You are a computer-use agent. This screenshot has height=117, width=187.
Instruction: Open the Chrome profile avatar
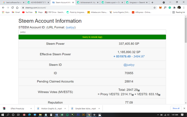179,8
